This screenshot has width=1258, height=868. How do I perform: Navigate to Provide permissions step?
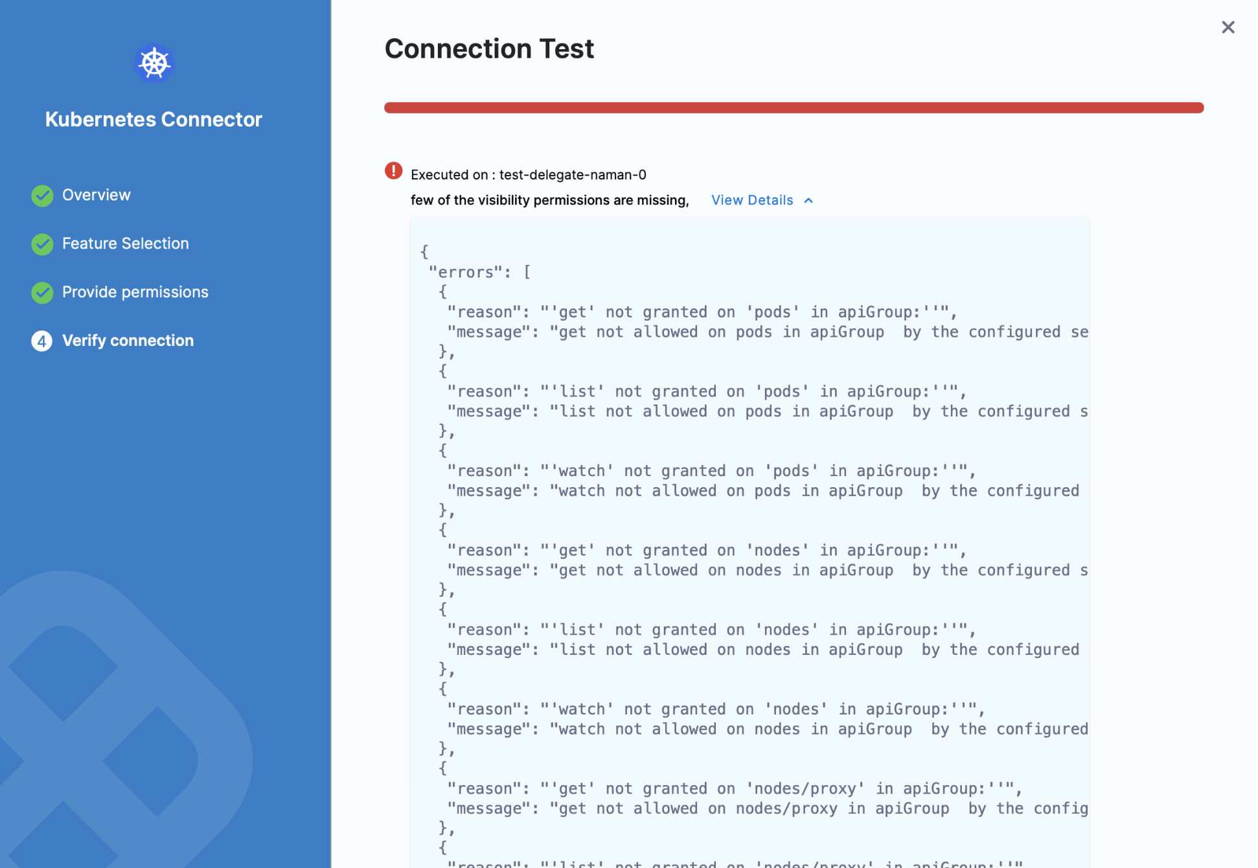tap(135, 292)
